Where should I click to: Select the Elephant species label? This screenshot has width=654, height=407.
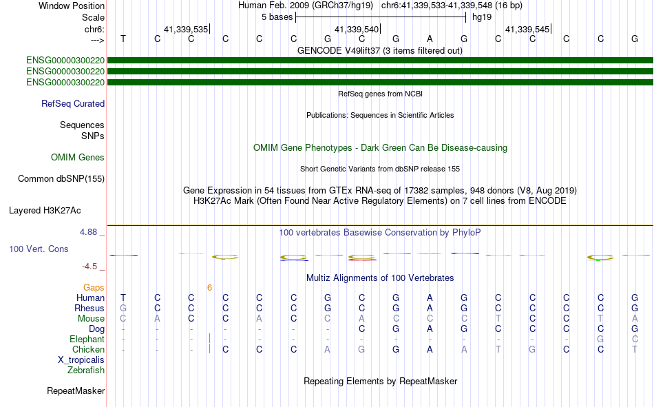(x=87, y=339)
